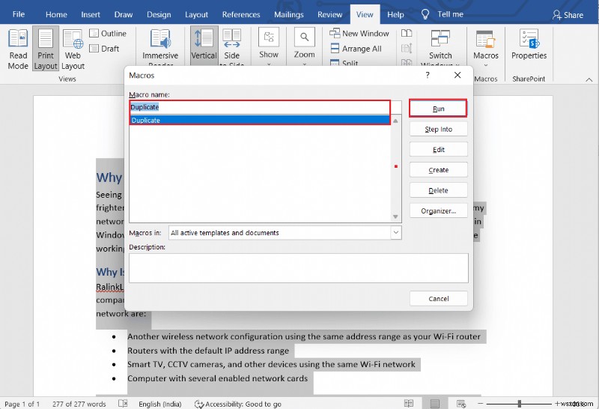The width and height of the screenshot is (599, 409).
Task: Open the Accessibility: Good to go checker
Action: tap(238, 404)
